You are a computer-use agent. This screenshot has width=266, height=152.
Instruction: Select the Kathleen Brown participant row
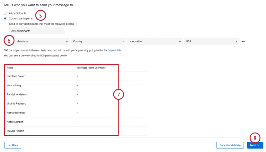pos(75,76)
